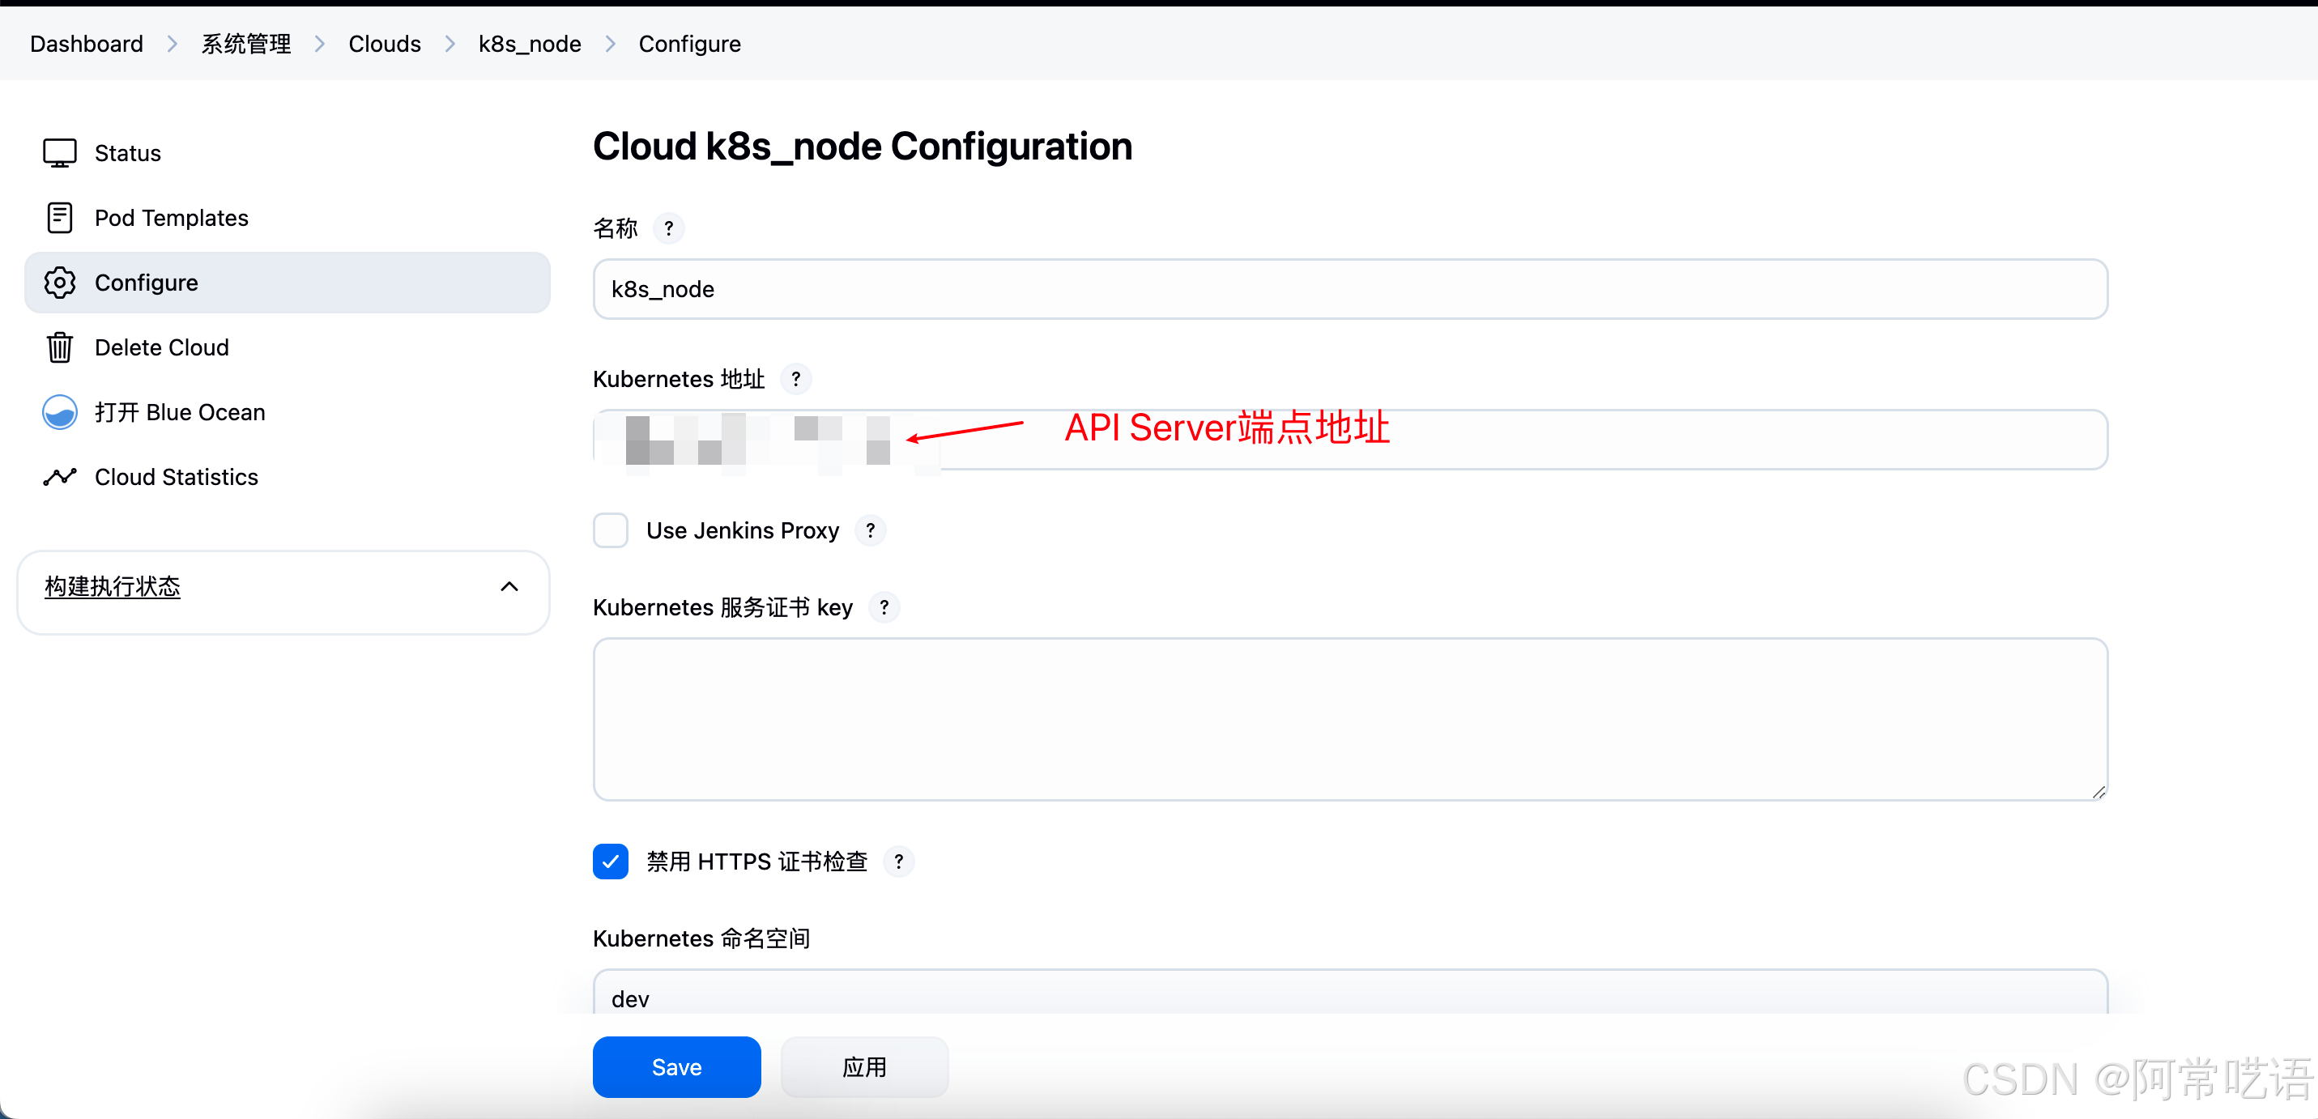Collapse the 构建执行状态 panel chevron
This screenshot has height=1119, width=2318.
tap(509, 586)
